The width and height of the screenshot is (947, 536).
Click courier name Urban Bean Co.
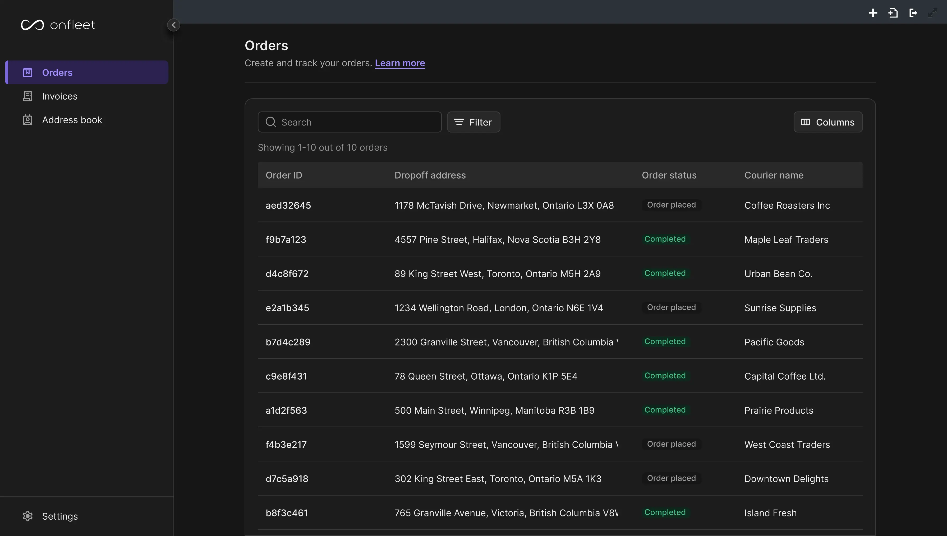coord(778,274)
